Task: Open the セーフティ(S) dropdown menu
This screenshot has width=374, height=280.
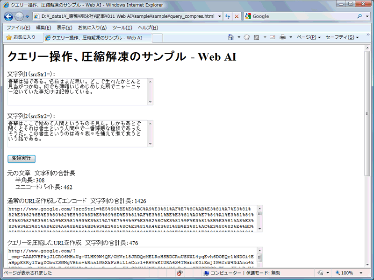Action: coord(342,37)
